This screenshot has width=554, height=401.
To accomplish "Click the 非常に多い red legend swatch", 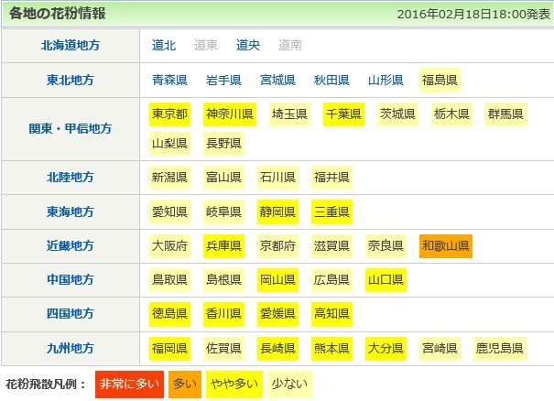I will tap(128, 383).
